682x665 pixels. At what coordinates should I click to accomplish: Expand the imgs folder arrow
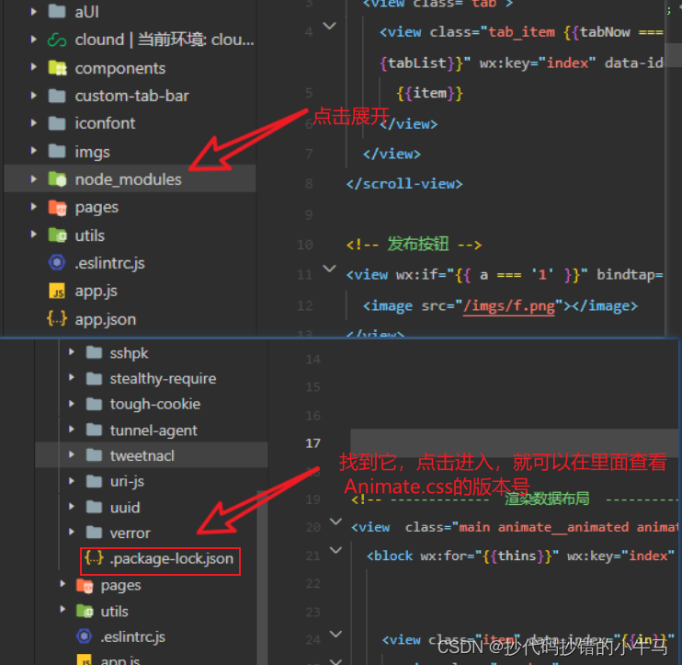33,151
